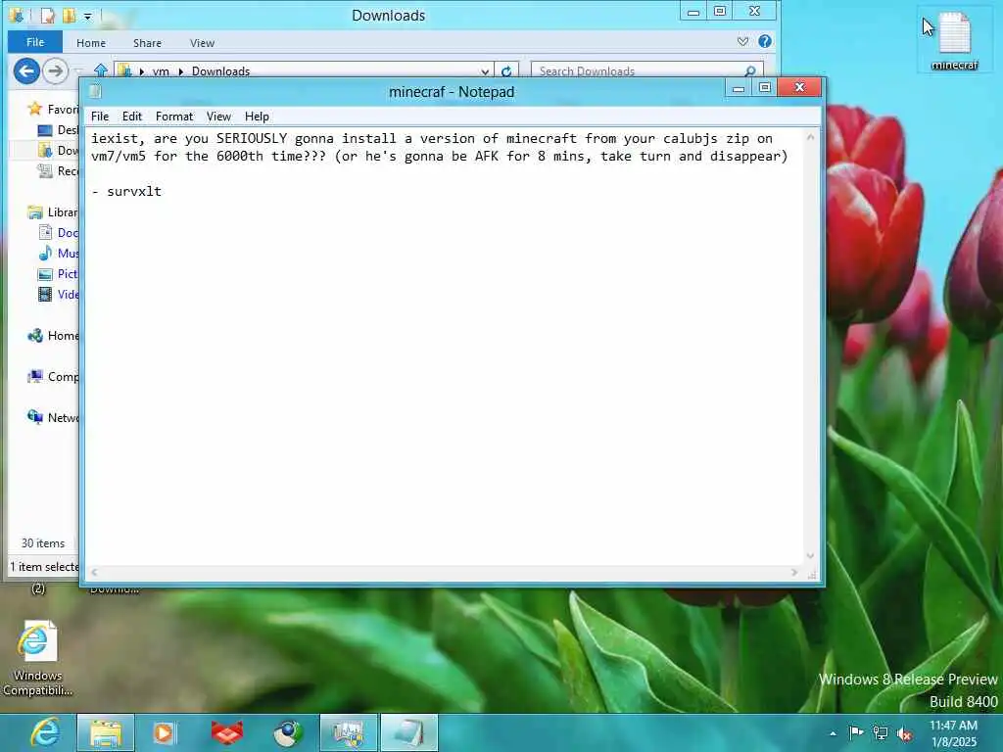This screenshot has height=752, width=1003.
Task: Select Music library in navigation pane
Action: pyautogui.click(x=58, y=254)
